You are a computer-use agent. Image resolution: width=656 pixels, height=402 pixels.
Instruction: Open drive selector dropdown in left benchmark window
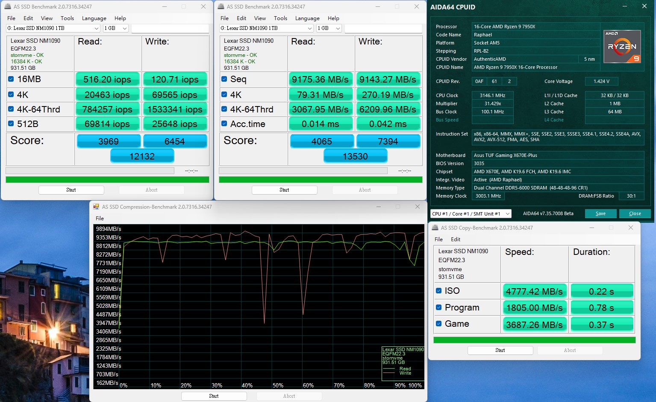[53, 28]
